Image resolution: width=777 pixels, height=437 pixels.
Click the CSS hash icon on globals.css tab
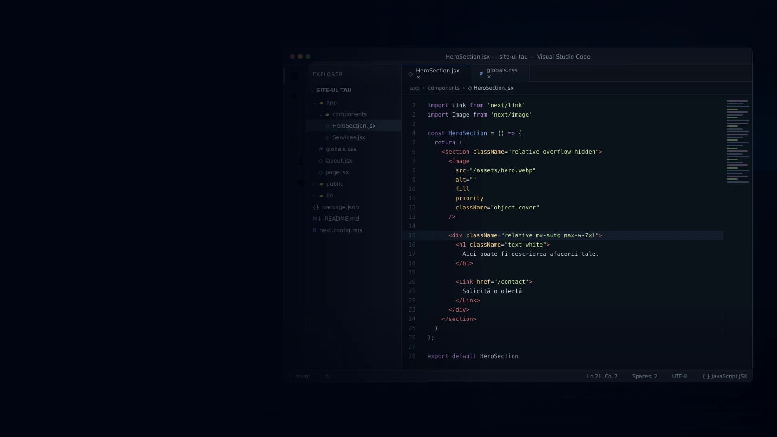tap(481, 73)
